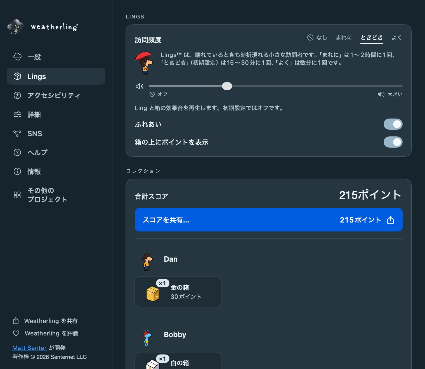This screenshot has width=425, height=369.
Task: Click the accessibility figure icon in sidebar
Action: 17,95
